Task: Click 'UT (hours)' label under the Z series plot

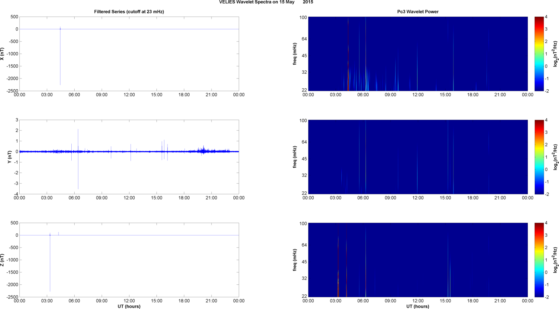Action: point(129,306)
